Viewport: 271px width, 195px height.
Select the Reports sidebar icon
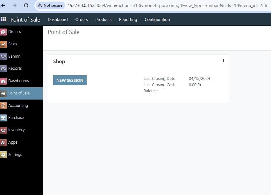pyautogui.click(x=3, y=68)
